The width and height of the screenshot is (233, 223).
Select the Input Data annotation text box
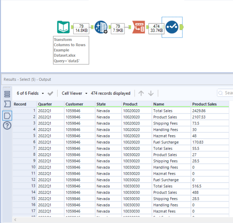[71, 50]
